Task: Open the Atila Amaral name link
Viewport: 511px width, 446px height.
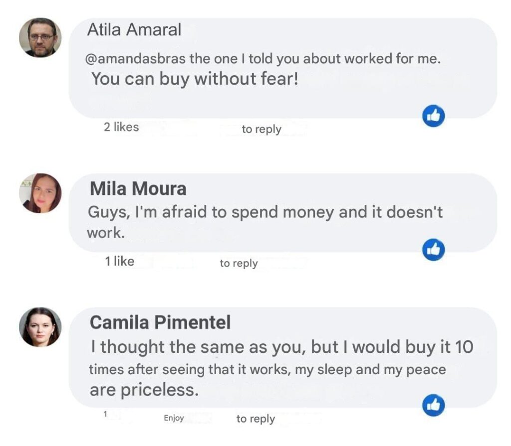Action: 134,30
